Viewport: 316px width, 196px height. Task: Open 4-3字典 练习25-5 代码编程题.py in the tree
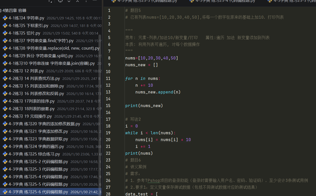coord(38,184)
